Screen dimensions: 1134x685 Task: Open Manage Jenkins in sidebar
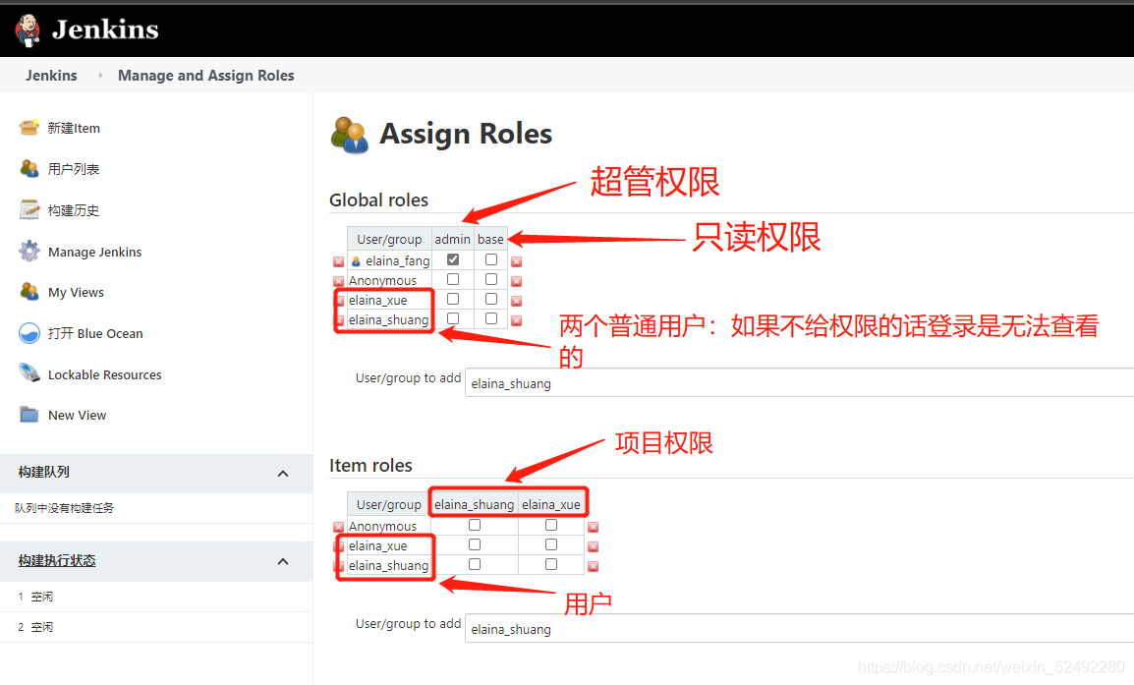click(94, 252)
